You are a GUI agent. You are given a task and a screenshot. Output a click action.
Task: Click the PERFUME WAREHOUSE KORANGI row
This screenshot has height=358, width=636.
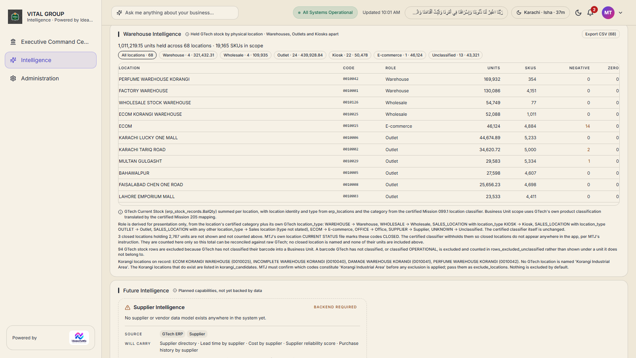368,79
